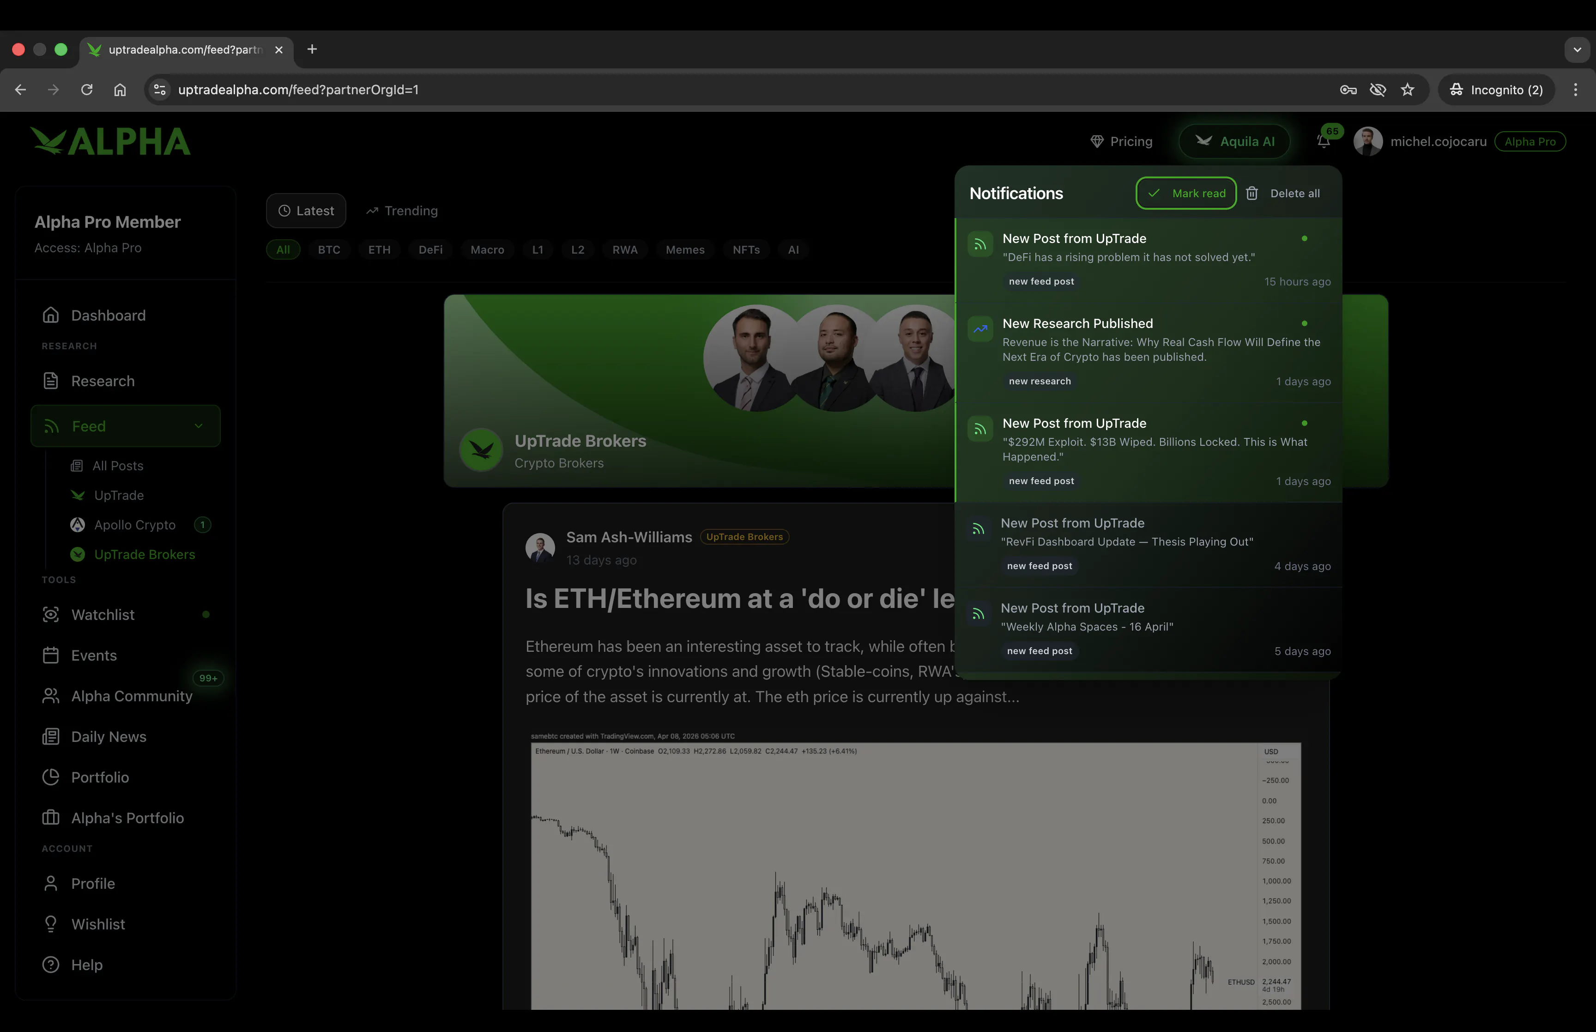
Task: Click the Events calendar icon
Action: tap(51, 656)
